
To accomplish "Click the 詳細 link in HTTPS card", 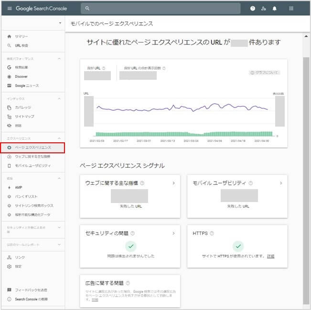I will (x=271, y=257).
